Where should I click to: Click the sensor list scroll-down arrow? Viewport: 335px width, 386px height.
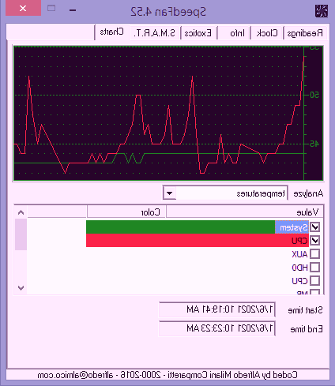pyautogui.click(x=21, y=288)
